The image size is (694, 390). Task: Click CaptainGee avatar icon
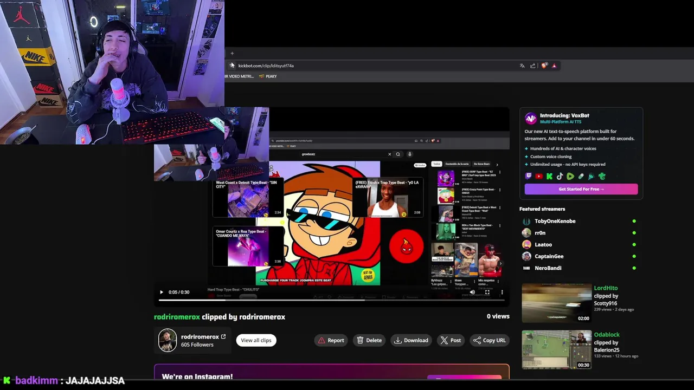click(x=526, y=256)
